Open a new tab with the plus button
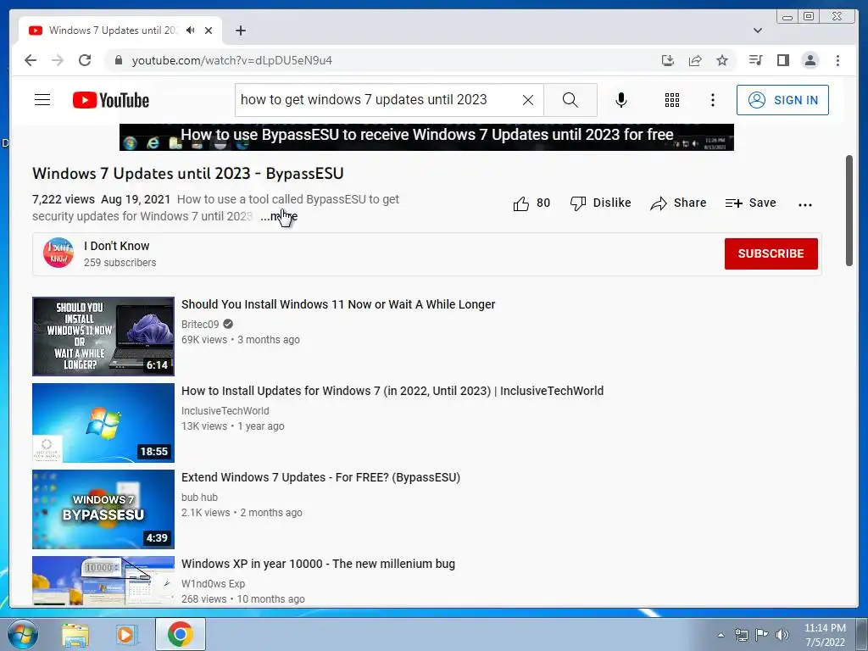 tap(240, 31)
